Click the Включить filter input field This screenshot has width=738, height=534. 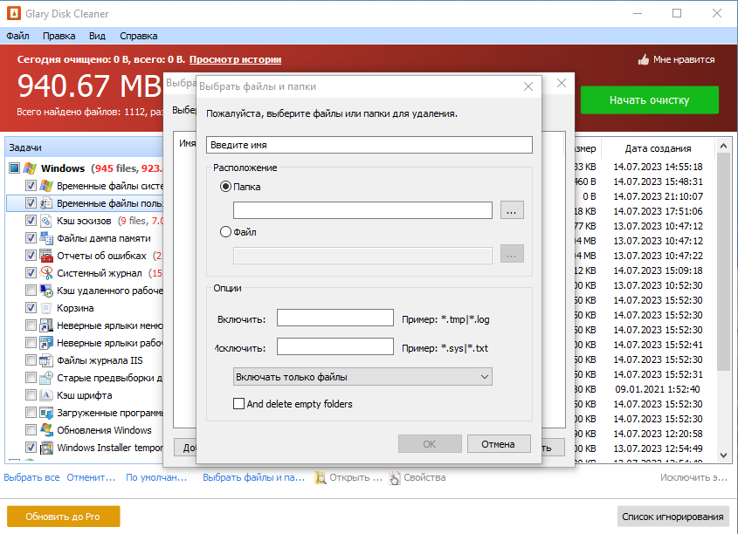pyautogui.click(x=335, y=318)
